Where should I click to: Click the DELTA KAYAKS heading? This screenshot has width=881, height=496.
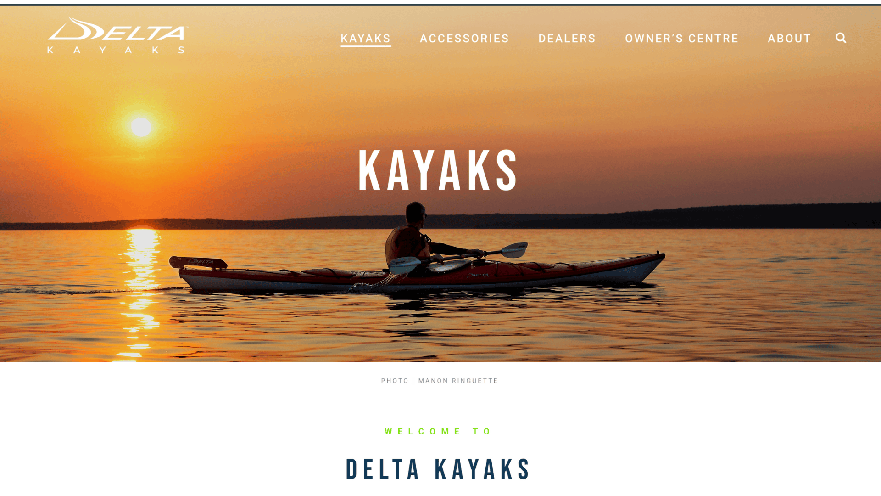pyautogui.click(x=438, y=469)
